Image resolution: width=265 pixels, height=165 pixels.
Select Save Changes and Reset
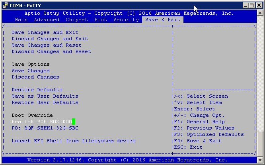pyautogui.click(x=47, y=45)
